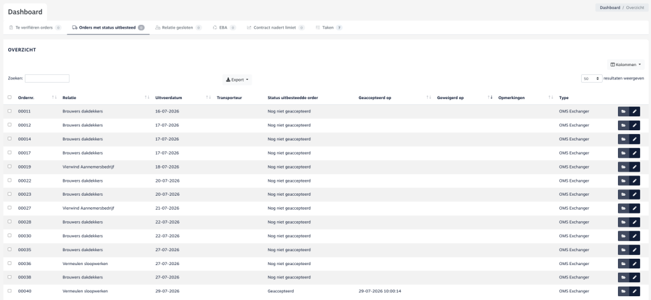Open folder icon for order 00035
Image resolution: width=651 pixels, height=300 pixels.
click(623, 250)
